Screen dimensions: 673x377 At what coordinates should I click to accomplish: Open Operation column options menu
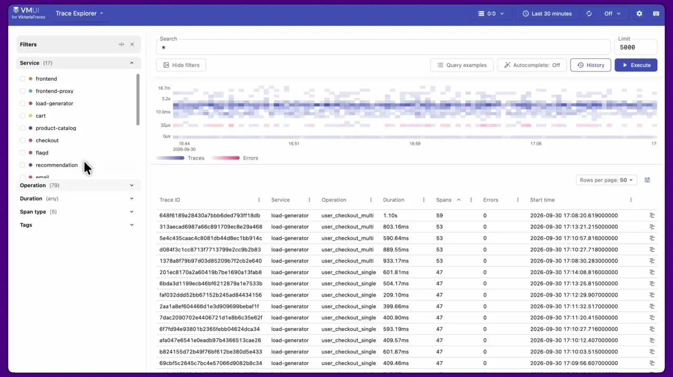[x=371, y=200]
